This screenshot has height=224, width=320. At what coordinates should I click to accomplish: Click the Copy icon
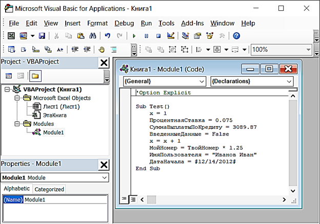pos(68,36)
